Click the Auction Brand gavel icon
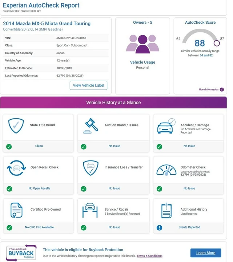 pos(91,126)
